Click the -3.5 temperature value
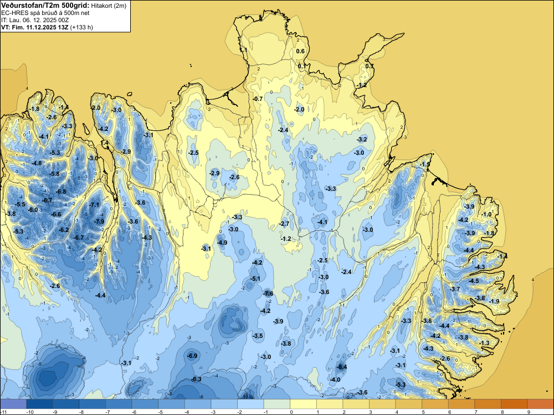Image resolution: width=554 pixels, height=415 pixels. [x=258, y=336]
